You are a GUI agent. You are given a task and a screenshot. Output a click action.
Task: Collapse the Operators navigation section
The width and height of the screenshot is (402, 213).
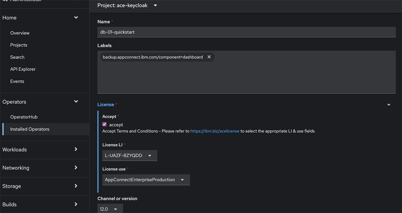(76, 101)
